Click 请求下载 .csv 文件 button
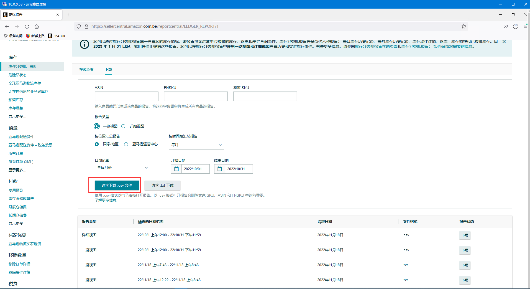The height and width of the screenshot is (289, 530). 117,185
